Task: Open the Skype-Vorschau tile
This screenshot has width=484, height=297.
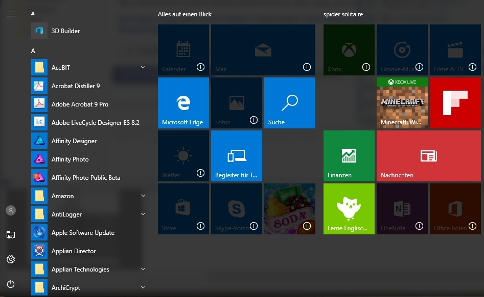Action: tap(237, 209)
